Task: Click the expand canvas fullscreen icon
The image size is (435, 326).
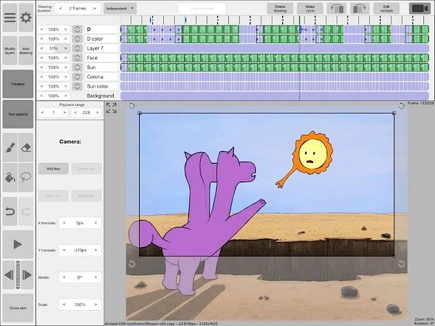Action: pyautogui.click(x=111, y=107)
